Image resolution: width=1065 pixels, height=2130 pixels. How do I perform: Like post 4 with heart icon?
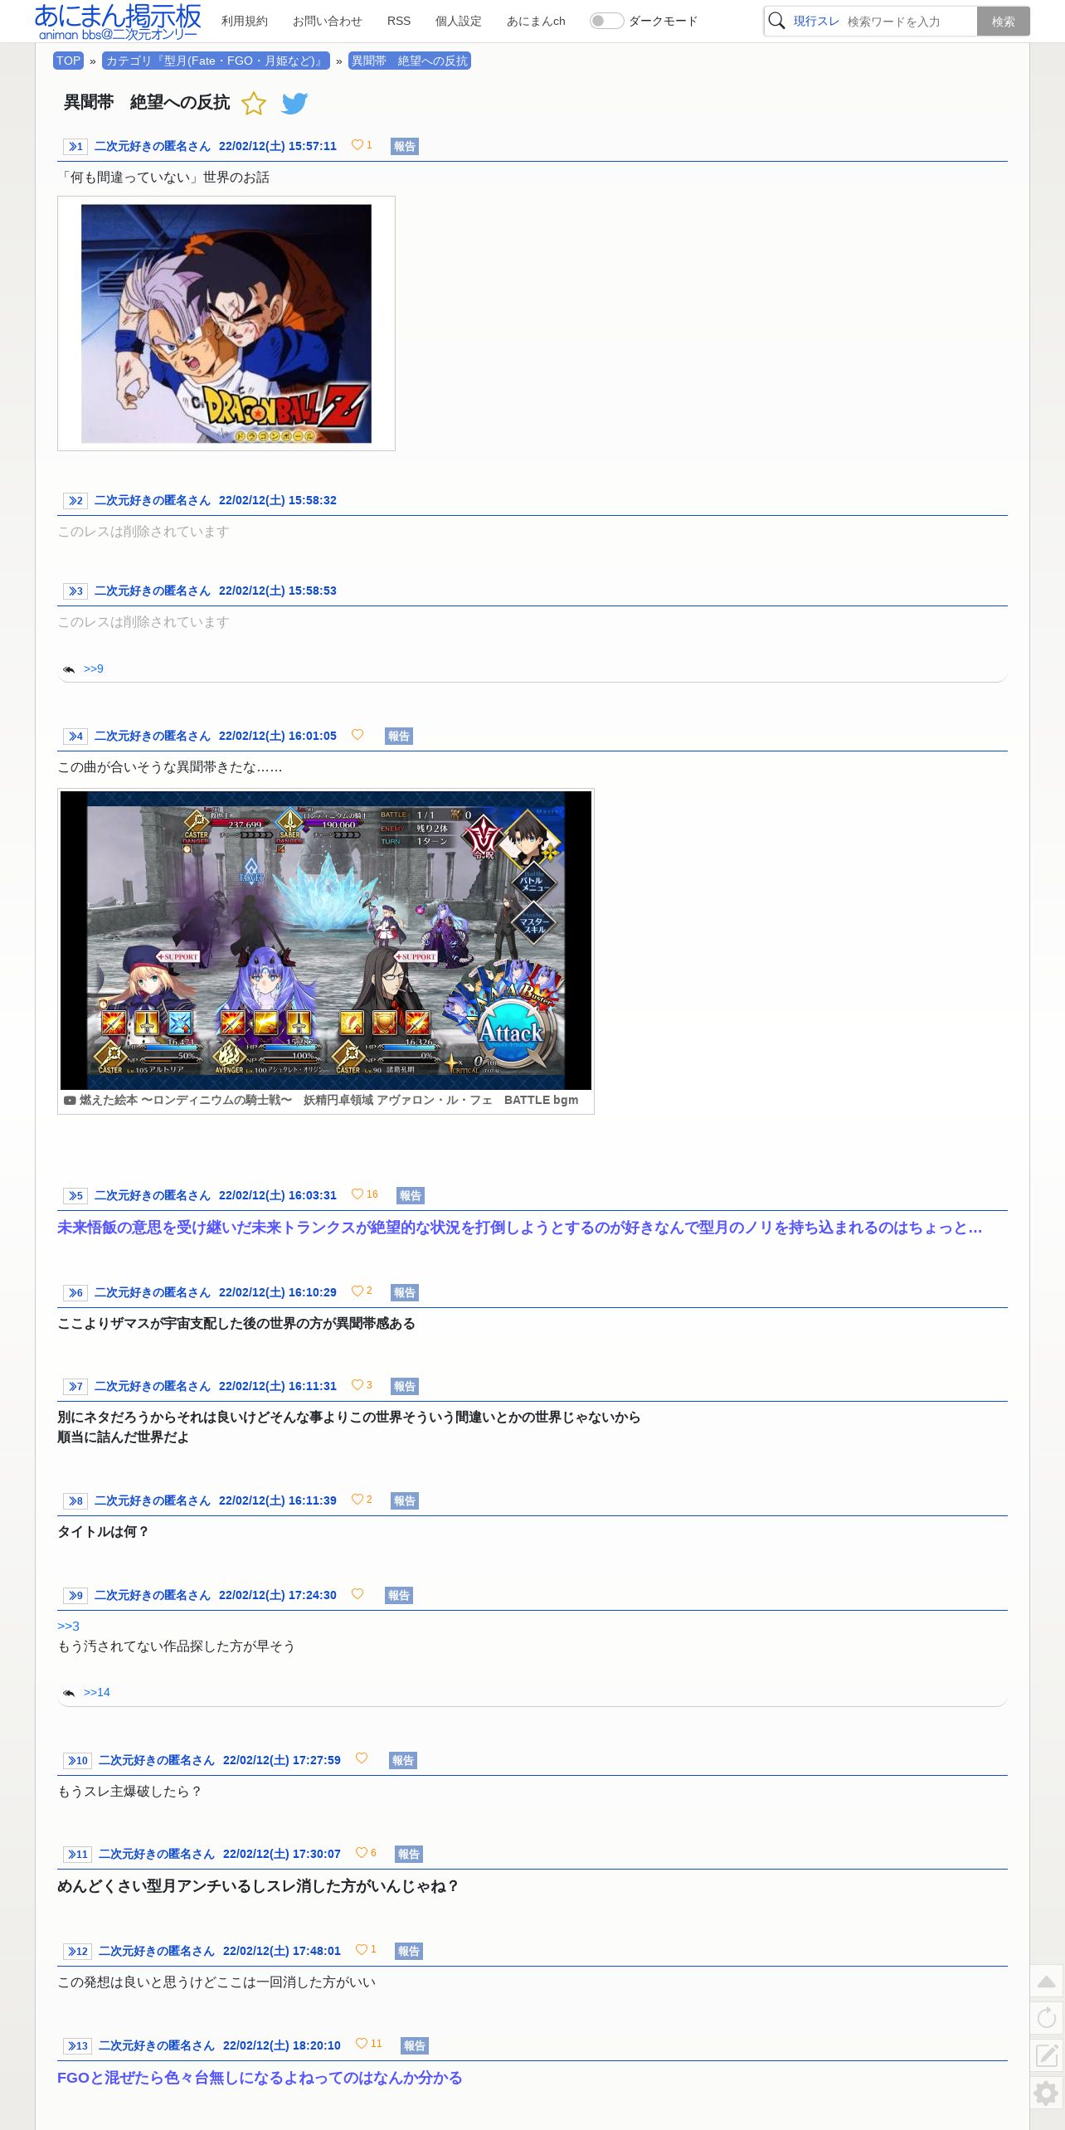357,735
